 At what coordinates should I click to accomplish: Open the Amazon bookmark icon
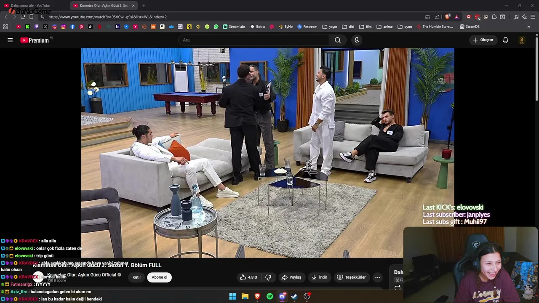[162, 27]
